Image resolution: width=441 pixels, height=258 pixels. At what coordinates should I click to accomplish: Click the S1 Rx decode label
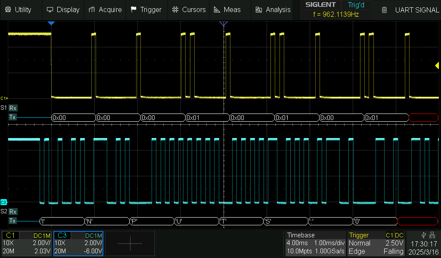pyautogui.click(x=13, y=108)
